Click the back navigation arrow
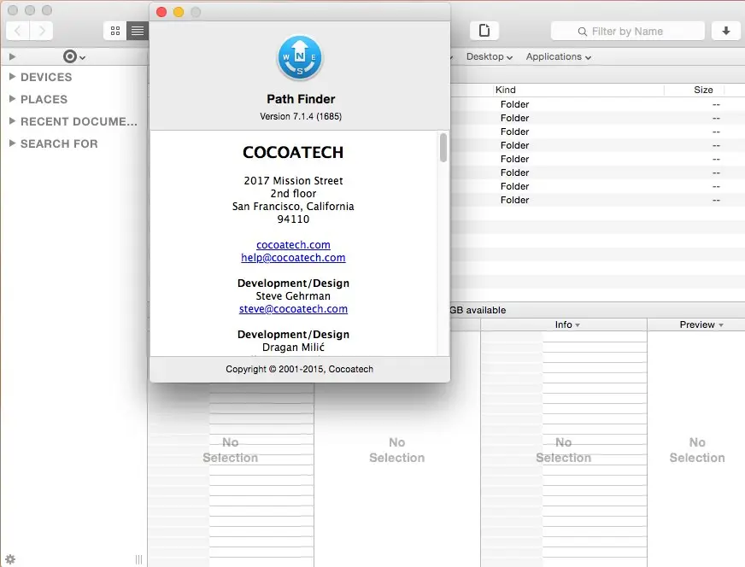The image size is (745, 567). coord(18,32)
